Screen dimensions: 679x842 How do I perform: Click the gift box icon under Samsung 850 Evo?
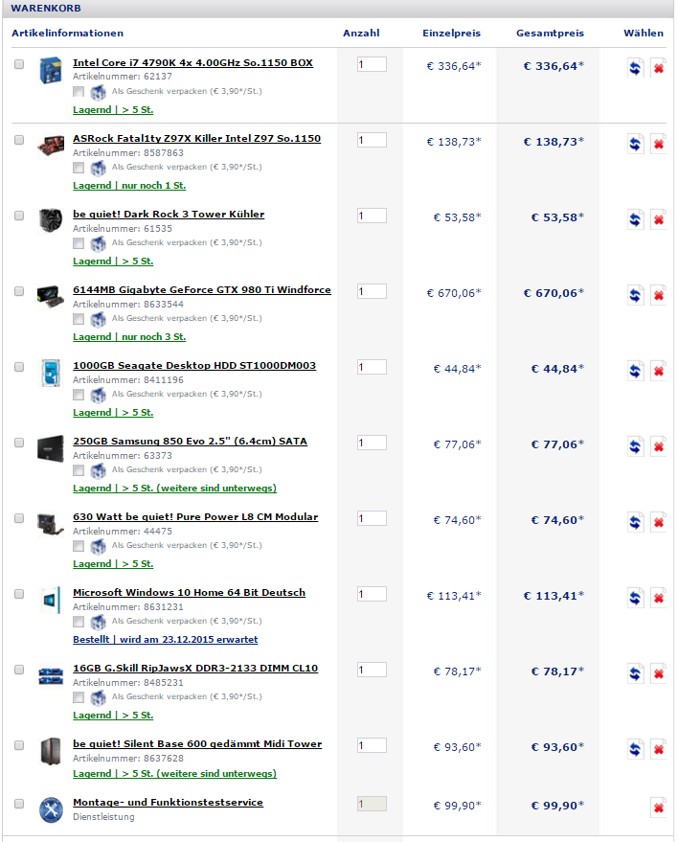[x=98, y=470]
